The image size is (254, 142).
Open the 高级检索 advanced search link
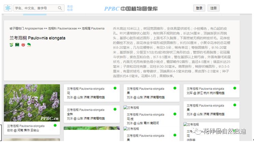pyautogui.click(x=70, y=8)
